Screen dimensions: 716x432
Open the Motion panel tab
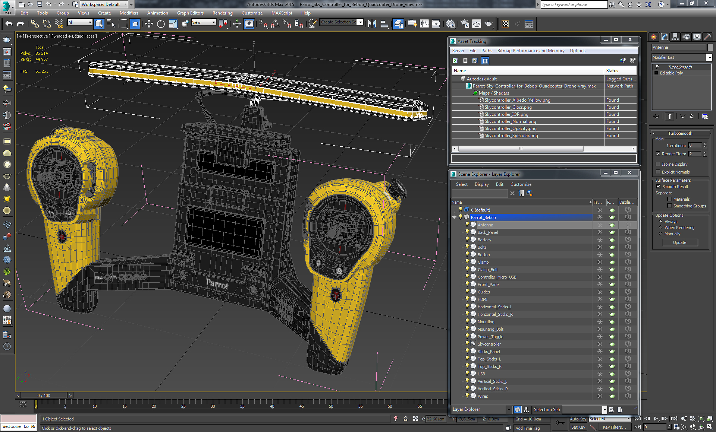[686, 37]
